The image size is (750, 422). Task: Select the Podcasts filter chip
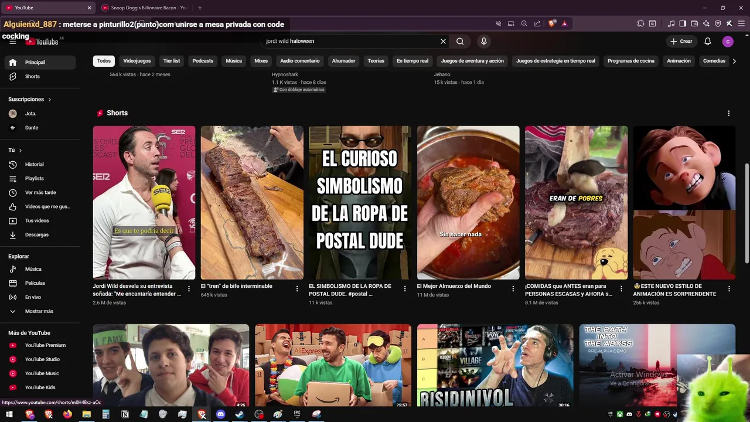click(203, 61)
